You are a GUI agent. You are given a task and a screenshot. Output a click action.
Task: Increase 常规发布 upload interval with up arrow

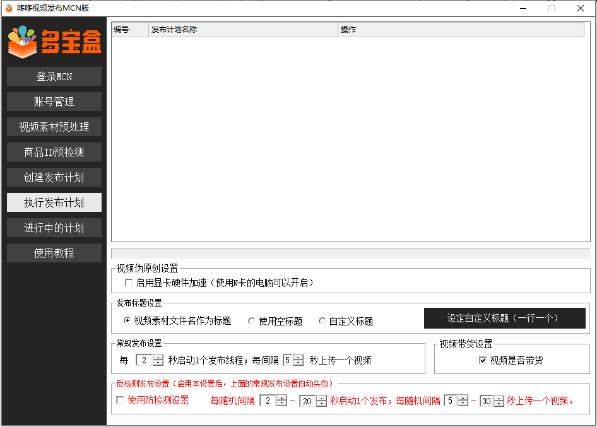point(298,358)
